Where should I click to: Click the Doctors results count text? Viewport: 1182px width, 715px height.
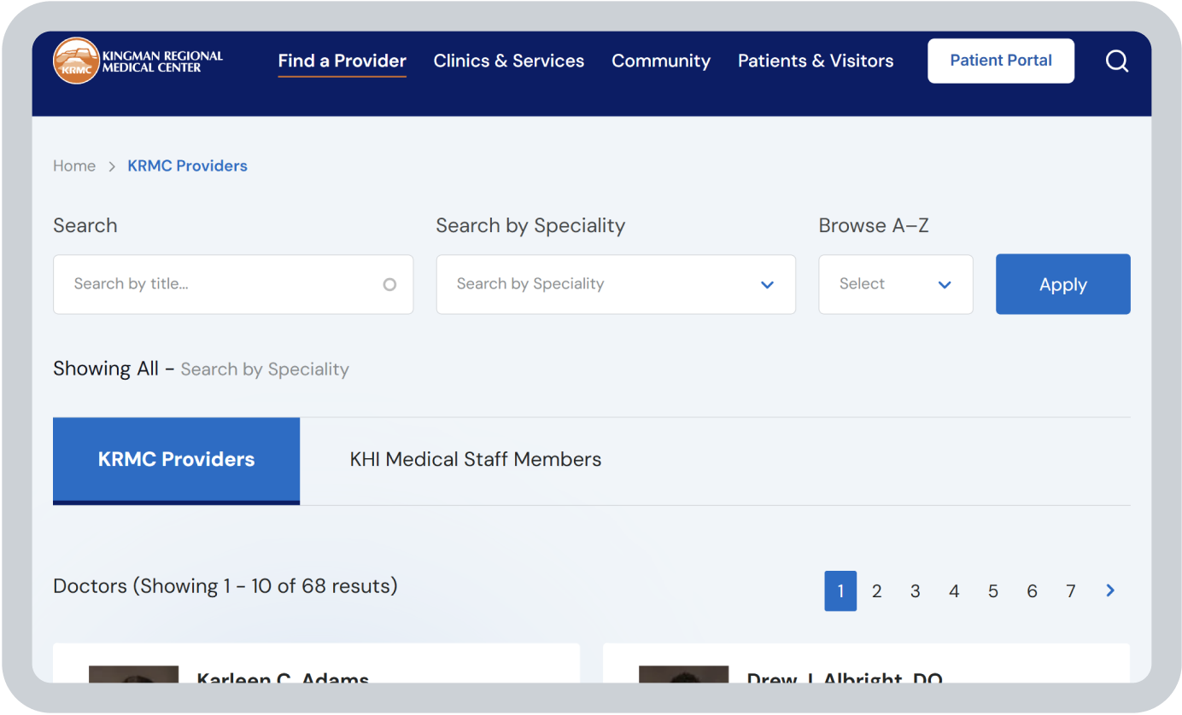click(x=225, y=586)
